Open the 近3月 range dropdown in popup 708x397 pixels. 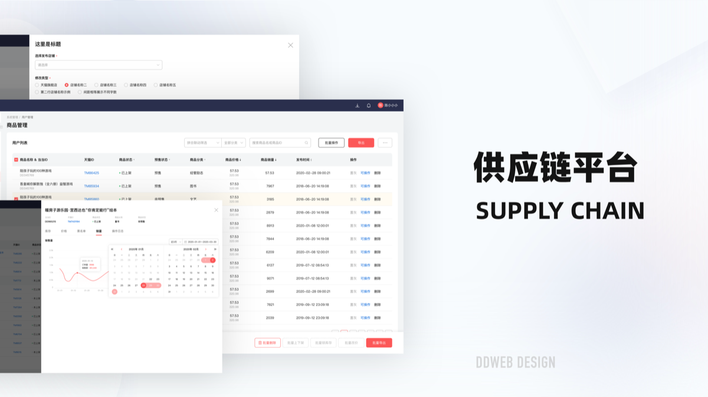click(x=175, y=241)
